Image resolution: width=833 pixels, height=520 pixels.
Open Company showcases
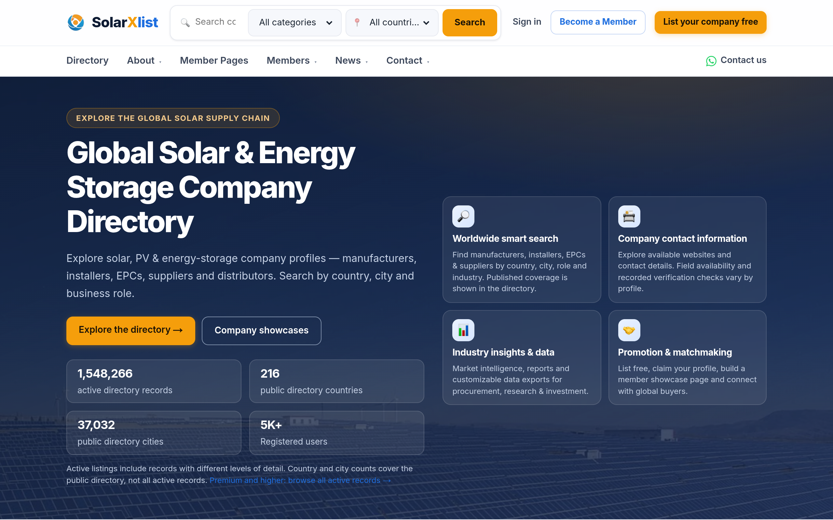pos(262,331)
